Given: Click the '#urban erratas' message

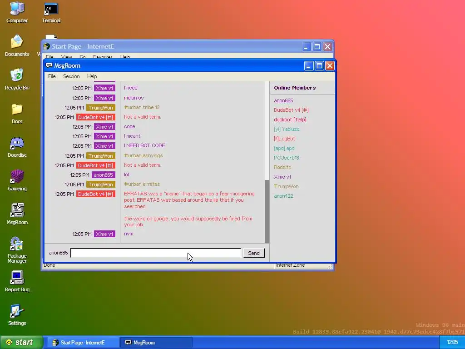Looking at the screenshot, I should [x=142, y=184].
